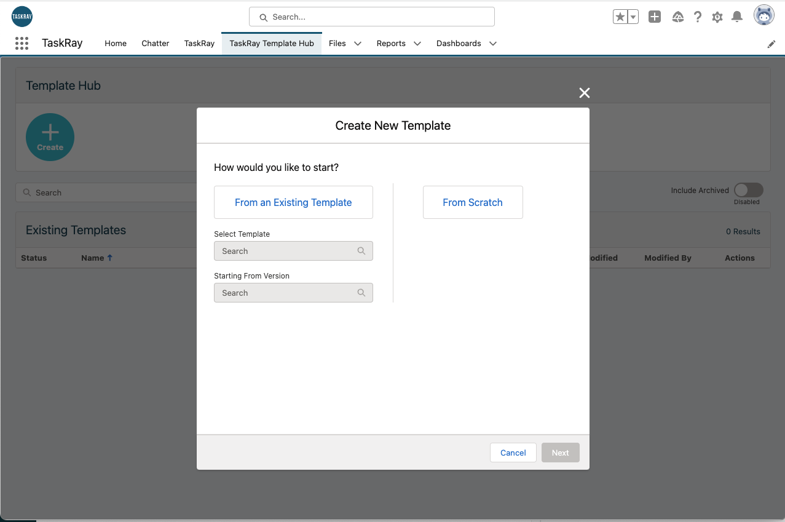Click the 0 Results text
This screenshot has height=522, width=785.
coord(743,232)
